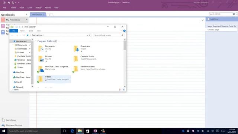Click the search magnifier in File Explorer
This screenshot has width=238, height=134.
(x=122, y=35)
